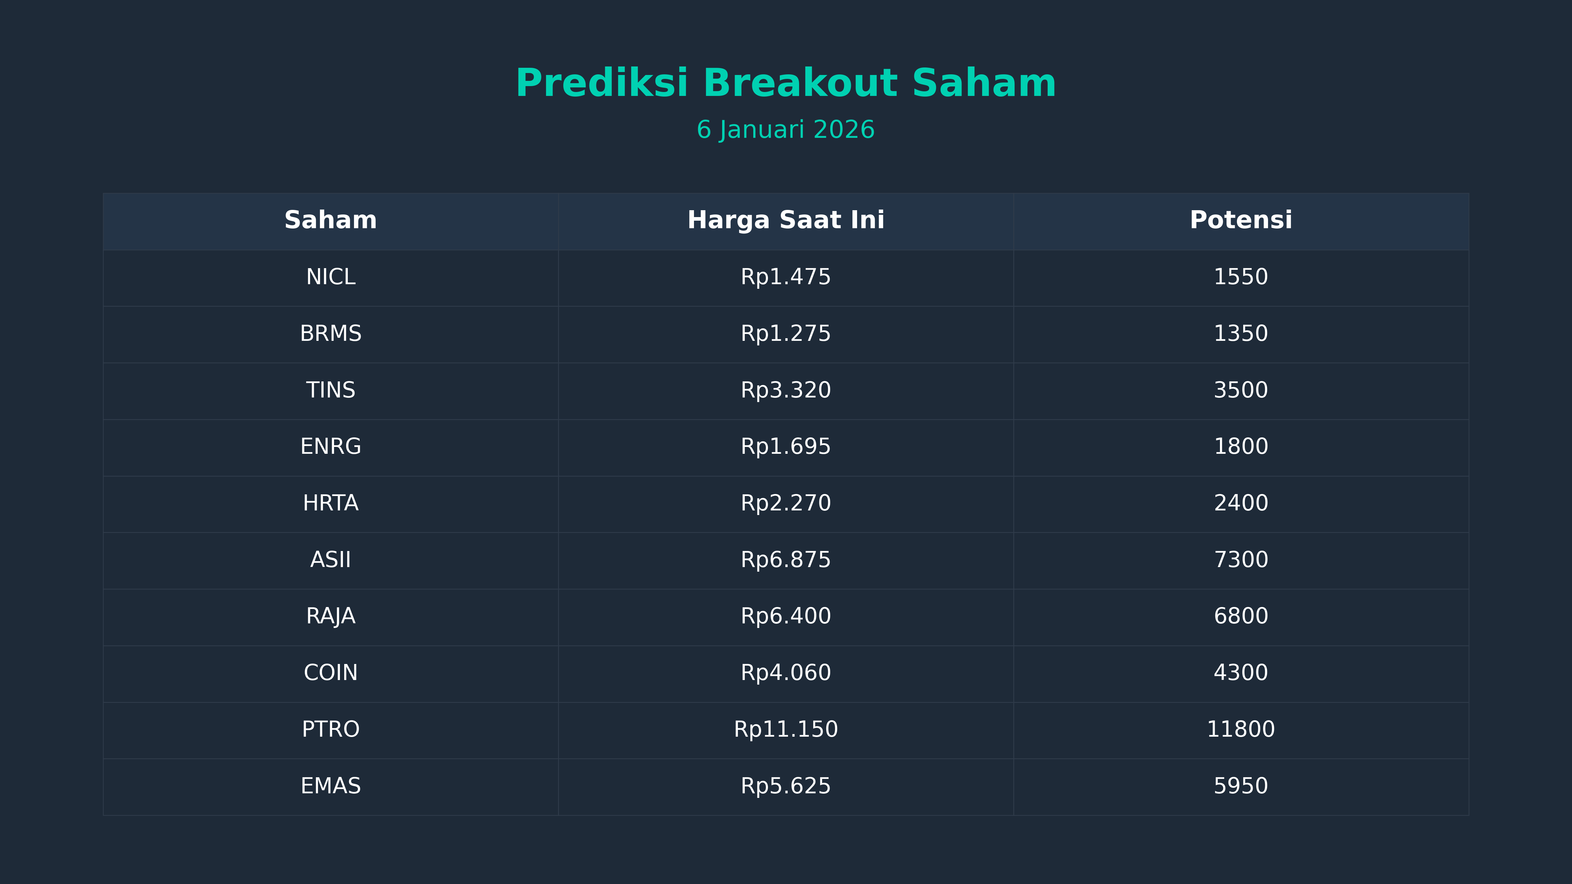Viewport: 1572px width, 884px height.
Task: Select HRTA potential value 2400
Action: click(1241, 503)
